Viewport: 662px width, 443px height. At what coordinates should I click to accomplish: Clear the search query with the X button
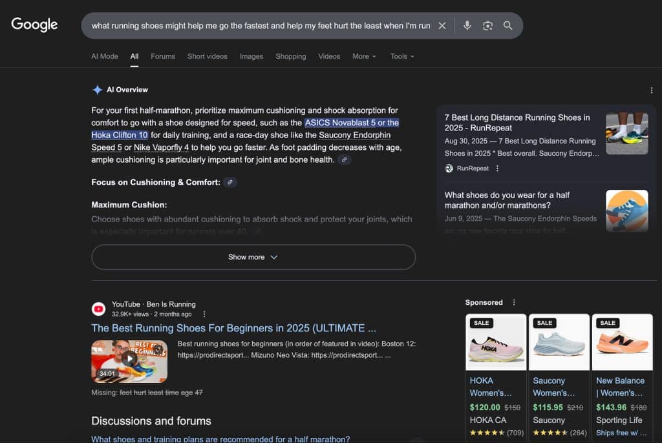(442, 25)
